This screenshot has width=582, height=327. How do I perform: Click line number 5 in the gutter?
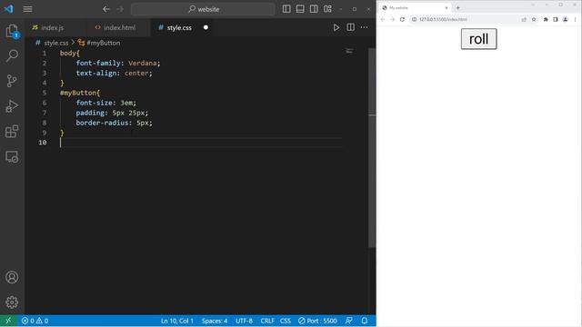click(x=45, y=93)
